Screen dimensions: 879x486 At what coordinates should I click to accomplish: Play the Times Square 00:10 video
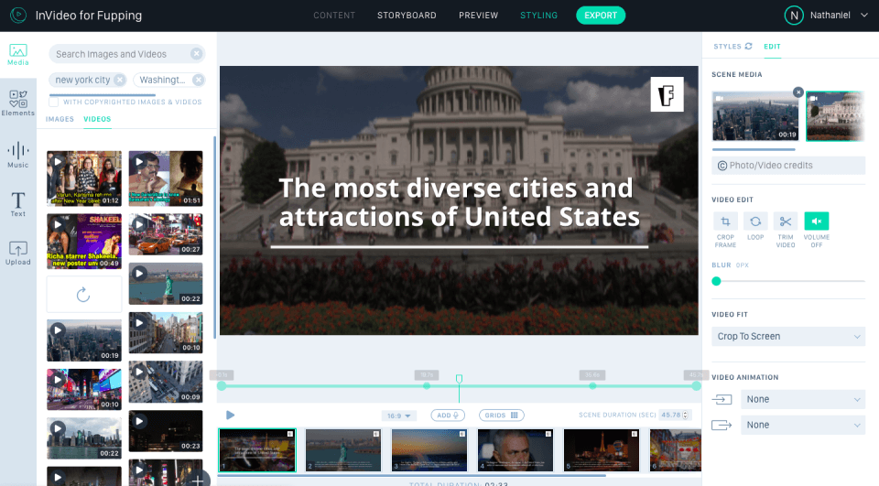point(57,379)
